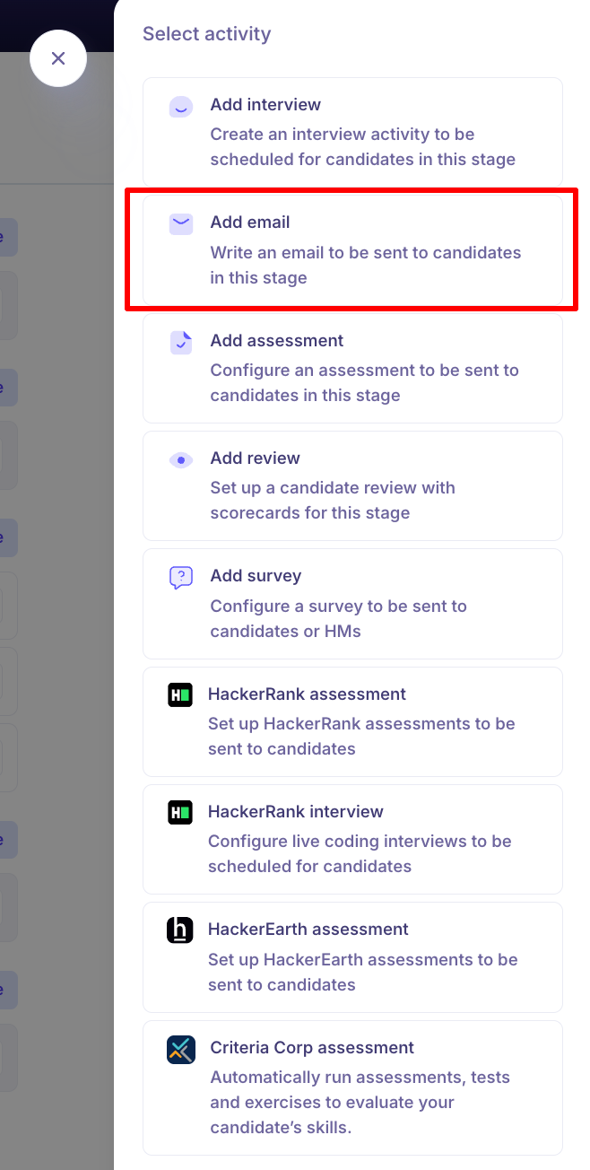Choose the Add review title
Image resolution: width=590 pixels, height=1170 pixels.
pos(256,458)
